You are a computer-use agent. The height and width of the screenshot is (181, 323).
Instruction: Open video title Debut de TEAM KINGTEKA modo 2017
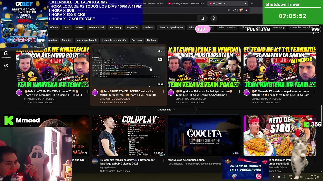(x=54, y=93)
